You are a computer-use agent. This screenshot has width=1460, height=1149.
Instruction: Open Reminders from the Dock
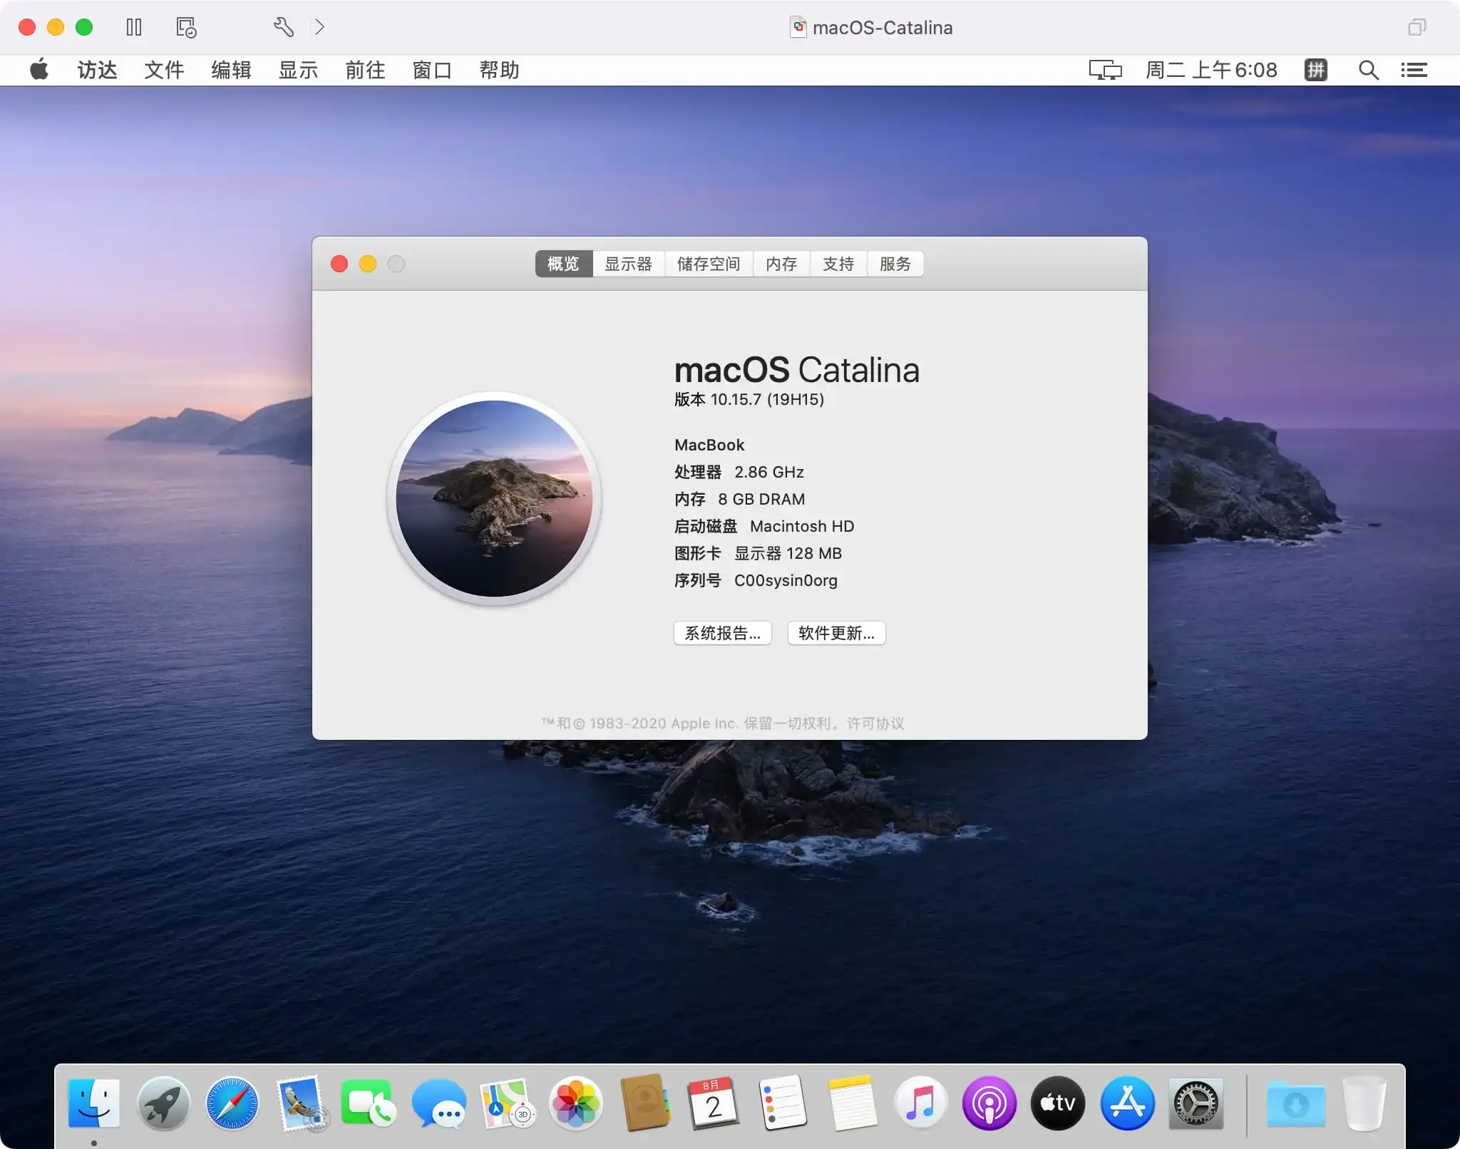(x=783, y=1103)
